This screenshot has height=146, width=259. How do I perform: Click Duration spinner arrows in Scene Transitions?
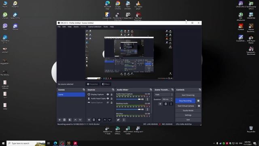172,99
